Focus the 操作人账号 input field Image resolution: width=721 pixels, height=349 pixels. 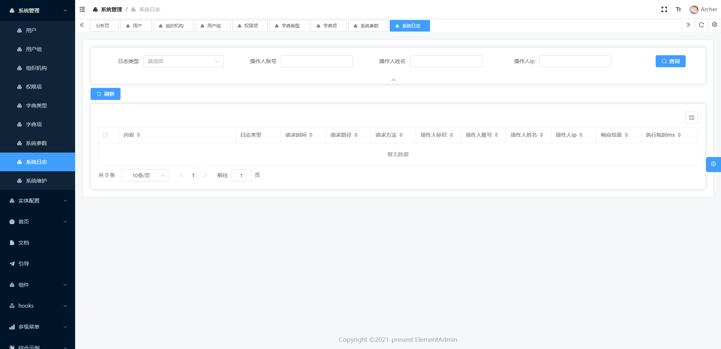click(317, 61)
